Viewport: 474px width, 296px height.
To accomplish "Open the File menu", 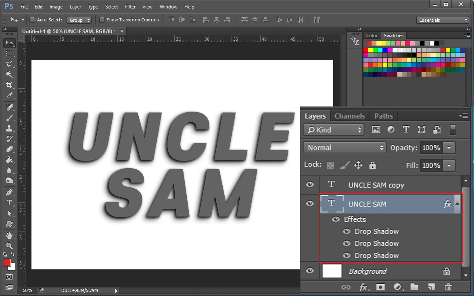I will coord(24,6).
